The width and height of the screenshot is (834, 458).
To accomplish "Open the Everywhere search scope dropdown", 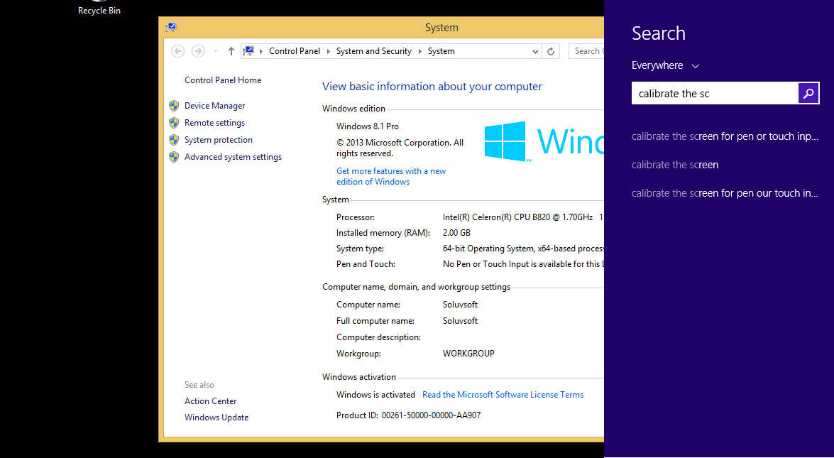I will point(665,65).
